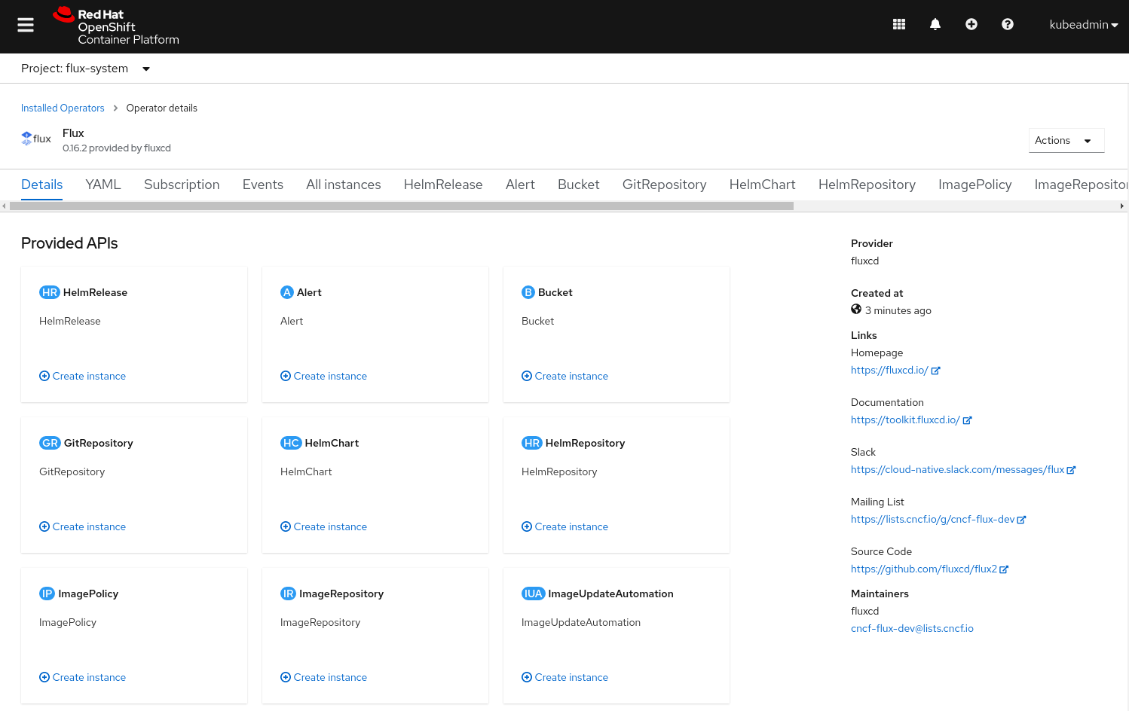Viewport: 1129px width, 711px height.
Task: Click the GR badge beside GitRepository
Action: click(x=50, y=443)
